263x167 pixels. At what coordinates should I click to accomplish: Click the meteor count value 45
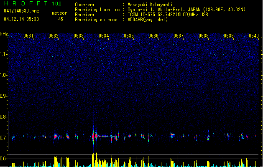click(x=61, y=19)
